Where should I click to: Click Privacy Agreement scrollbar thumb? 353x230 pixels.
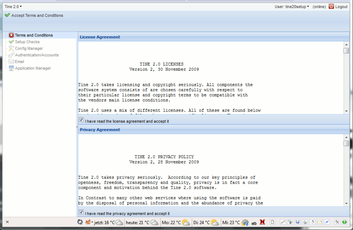click(346, 143)
